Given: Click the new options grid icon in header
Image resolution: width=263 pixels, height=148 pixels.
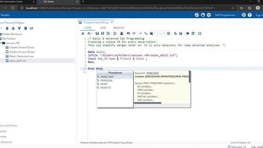Looking at the screenshot, I should 209,15.
